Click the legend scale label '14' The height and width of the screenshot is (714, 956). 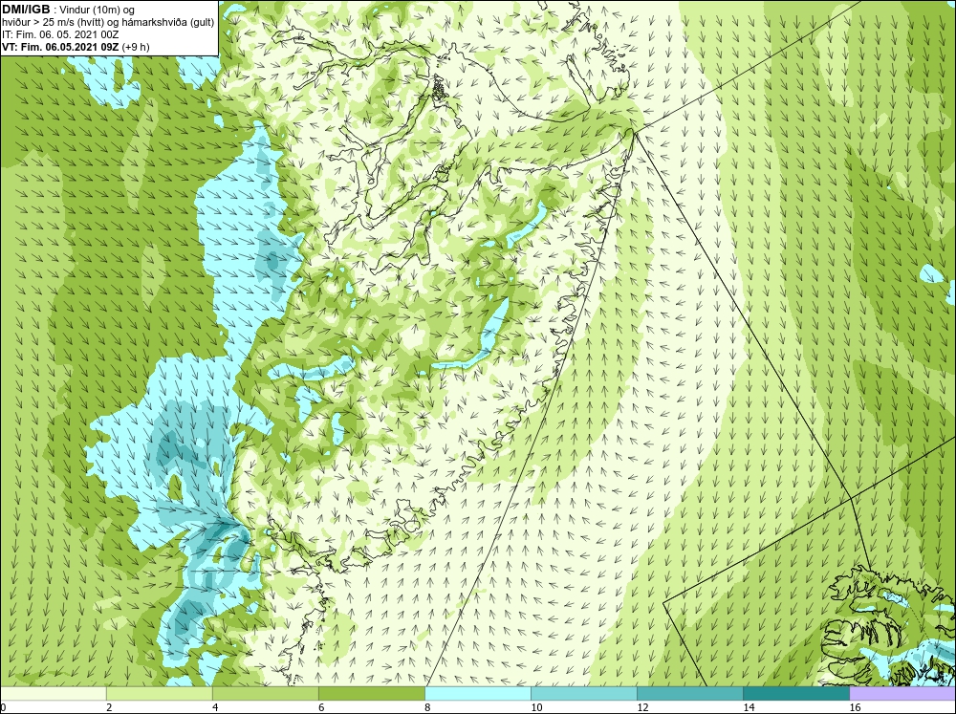coord(749,707)
